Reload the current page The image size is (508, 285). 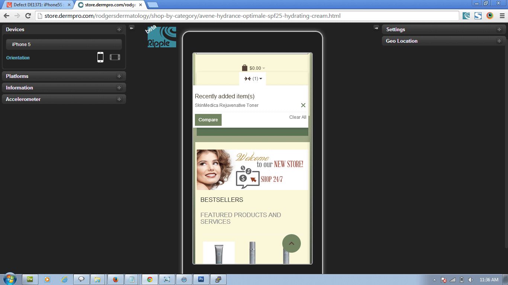tap(28, 16)
